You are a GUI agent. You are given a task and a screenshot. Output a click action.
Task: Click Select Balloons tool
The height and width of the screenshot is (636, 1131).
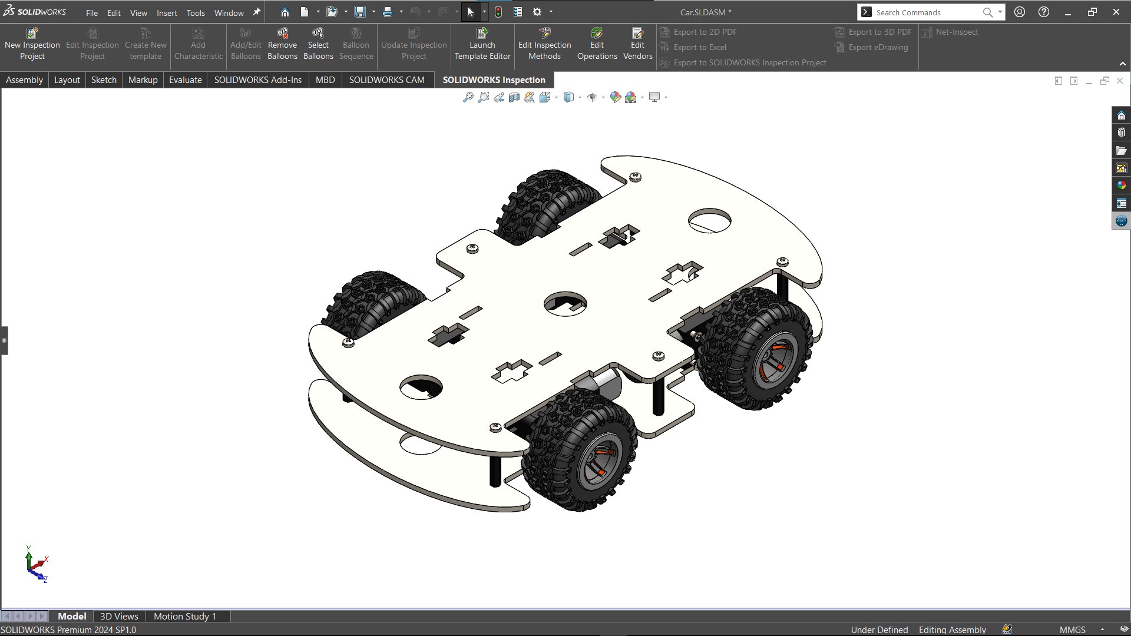[318, 44]
